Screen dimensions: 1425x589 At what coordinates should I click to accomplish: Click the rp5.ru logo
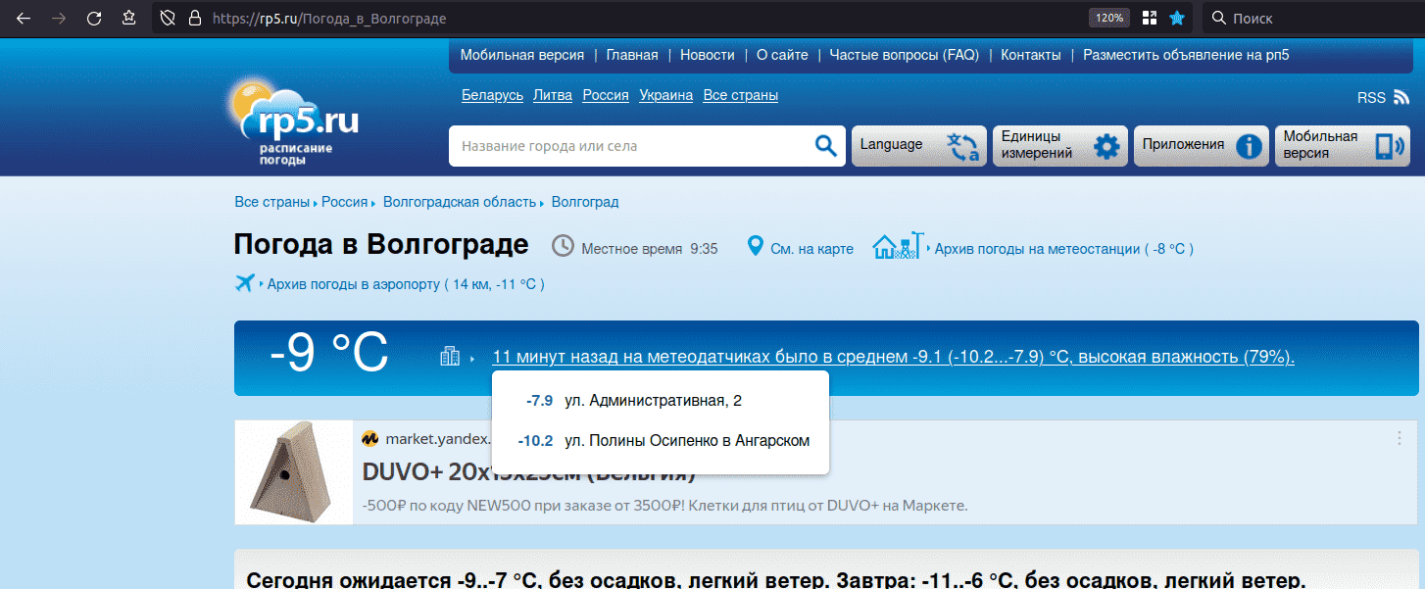pyautogui.click(x=292, y=120)
